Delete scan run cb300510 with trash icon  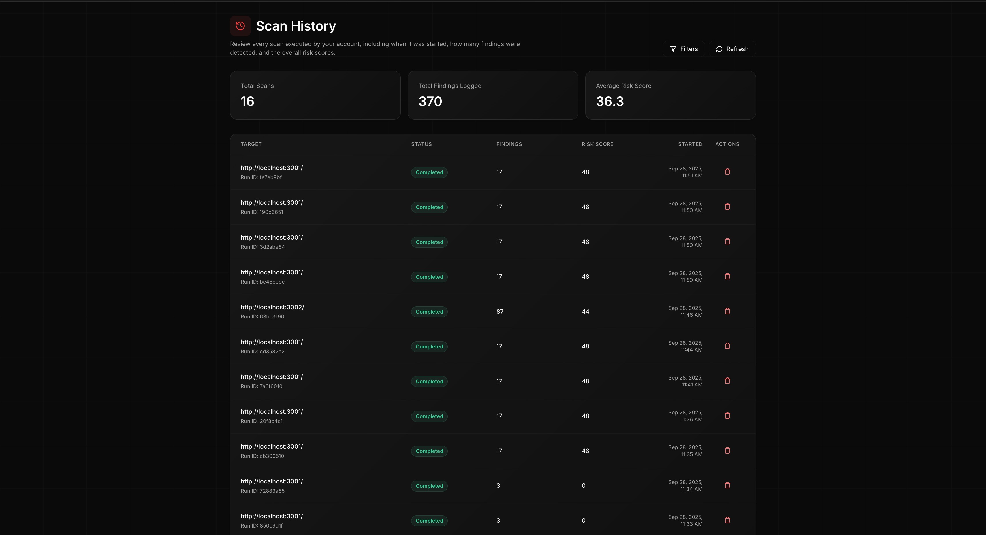[727, 450]
